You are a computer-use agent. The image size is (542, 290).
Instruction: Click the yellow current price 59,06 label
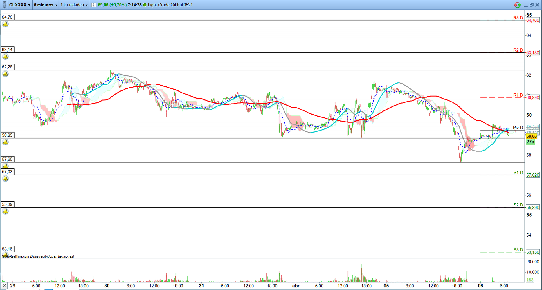(x=531, y=136)
